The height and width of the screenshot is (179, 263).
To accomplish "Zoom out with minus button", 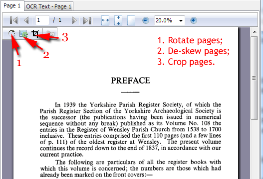I will 146,20.
